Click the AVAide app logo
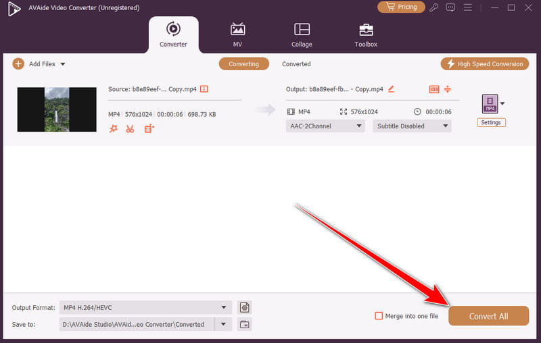541x343 pixels. (14, 9)
